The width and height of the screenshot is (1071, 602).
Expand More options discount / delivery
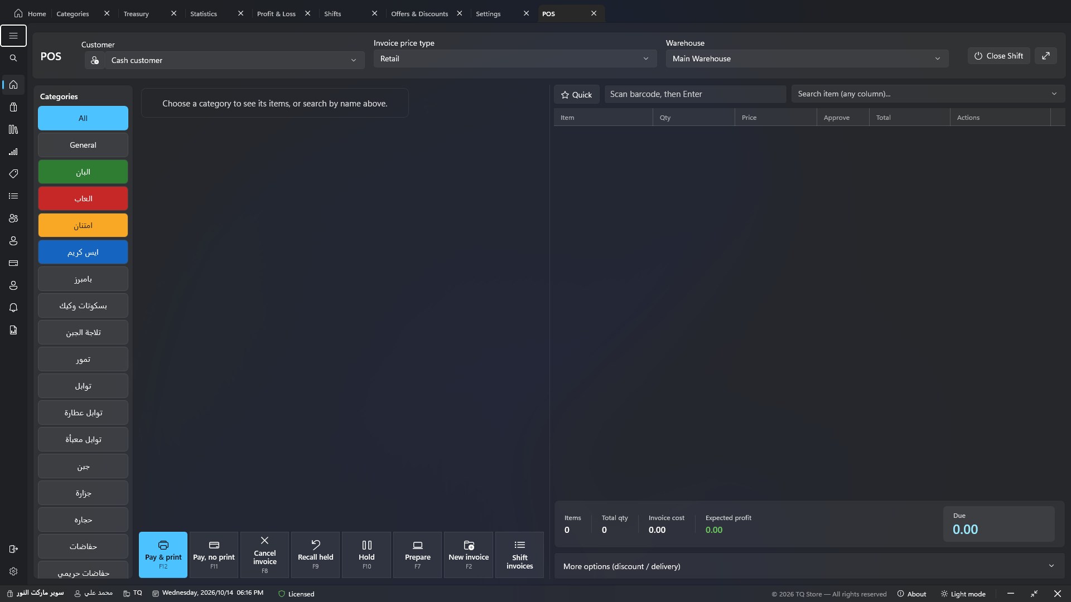pyautogui.click(x=809, y=566)
